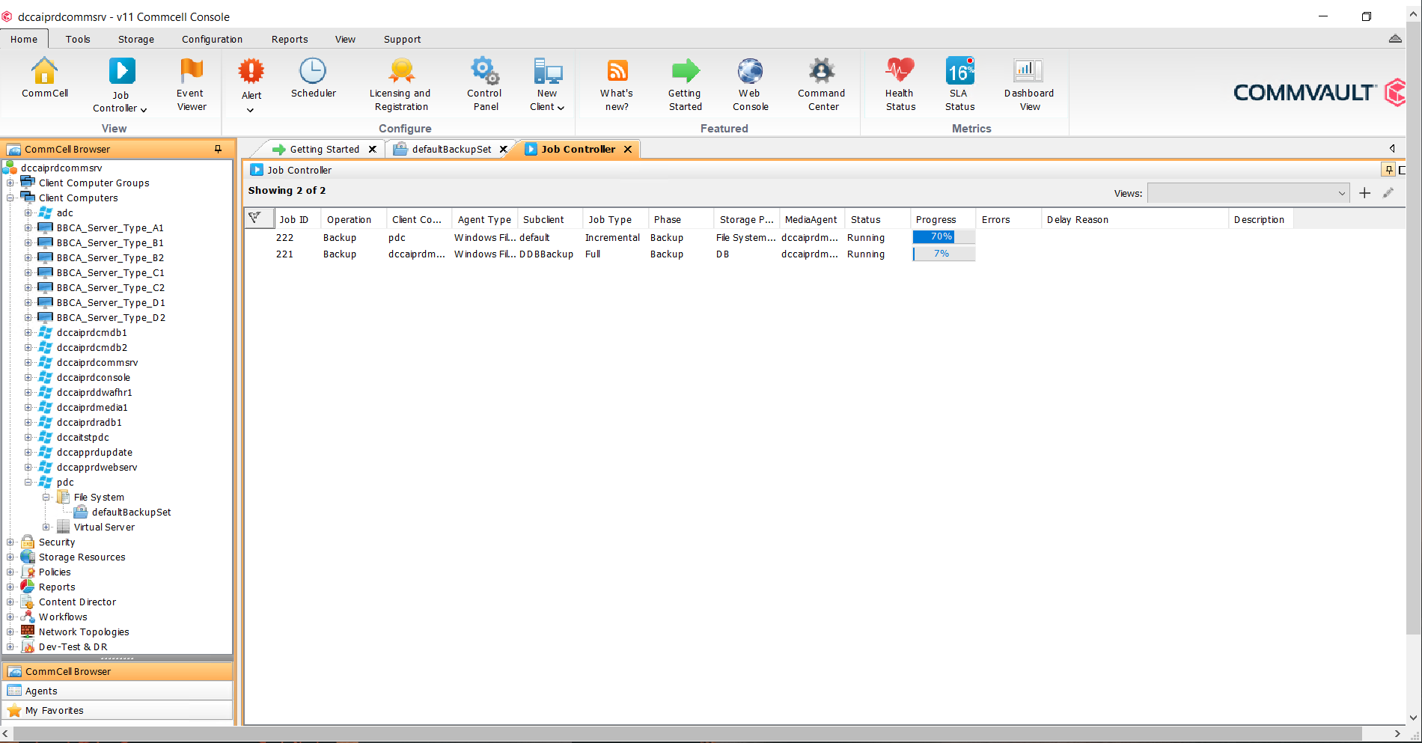
Task: Open the Reports ribbon tab
Action: click(x=290, y=39)
